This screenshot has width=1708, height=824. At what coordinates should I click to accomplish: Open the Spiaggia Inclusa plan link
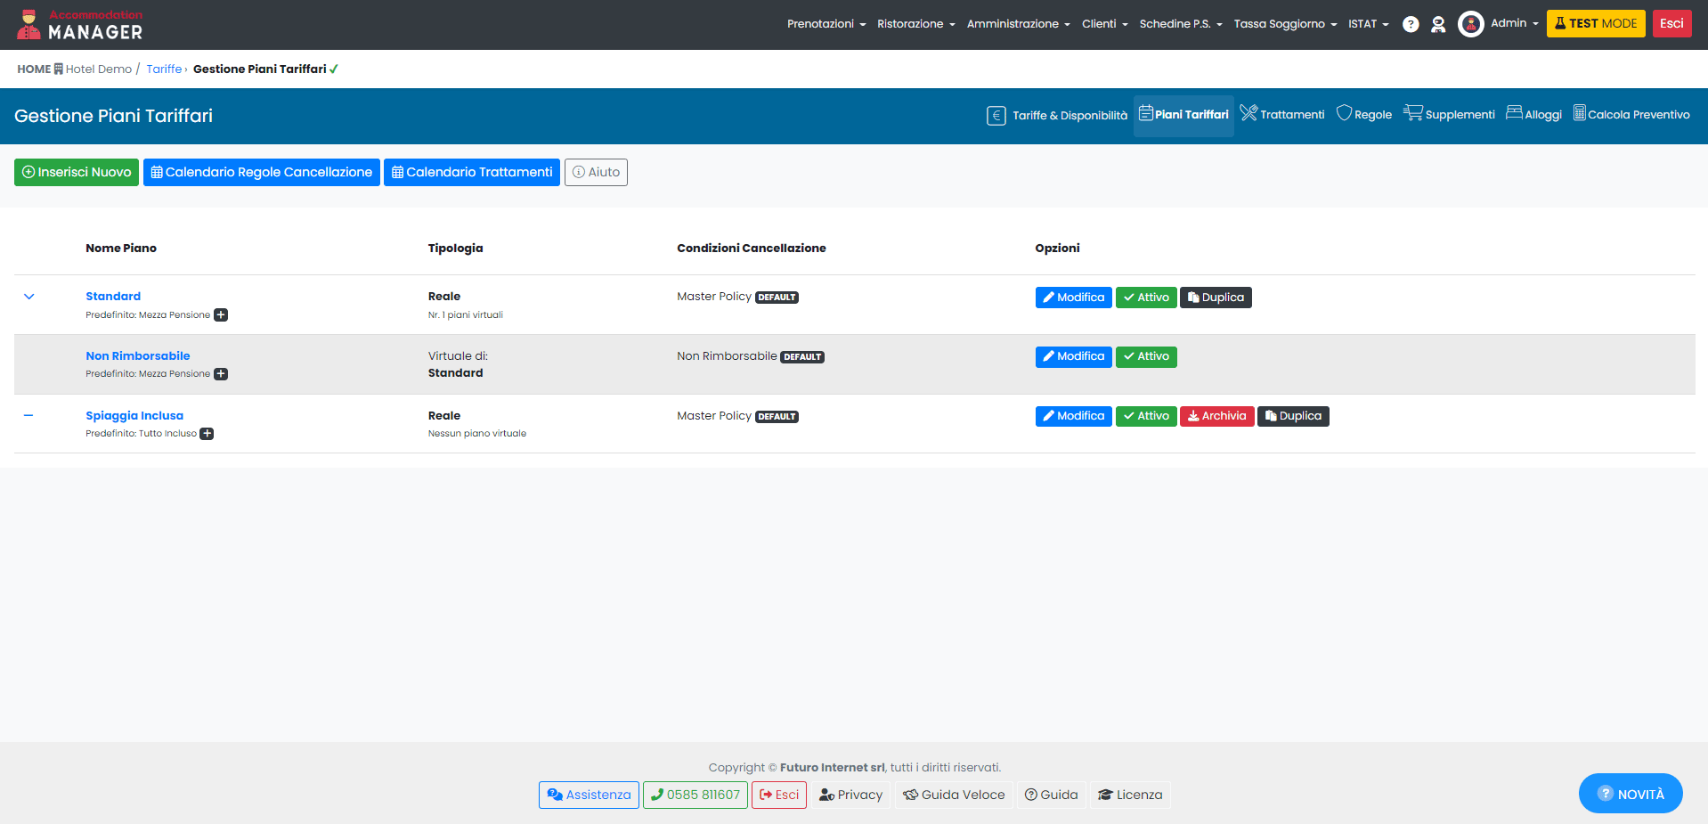tap(134, 416)
